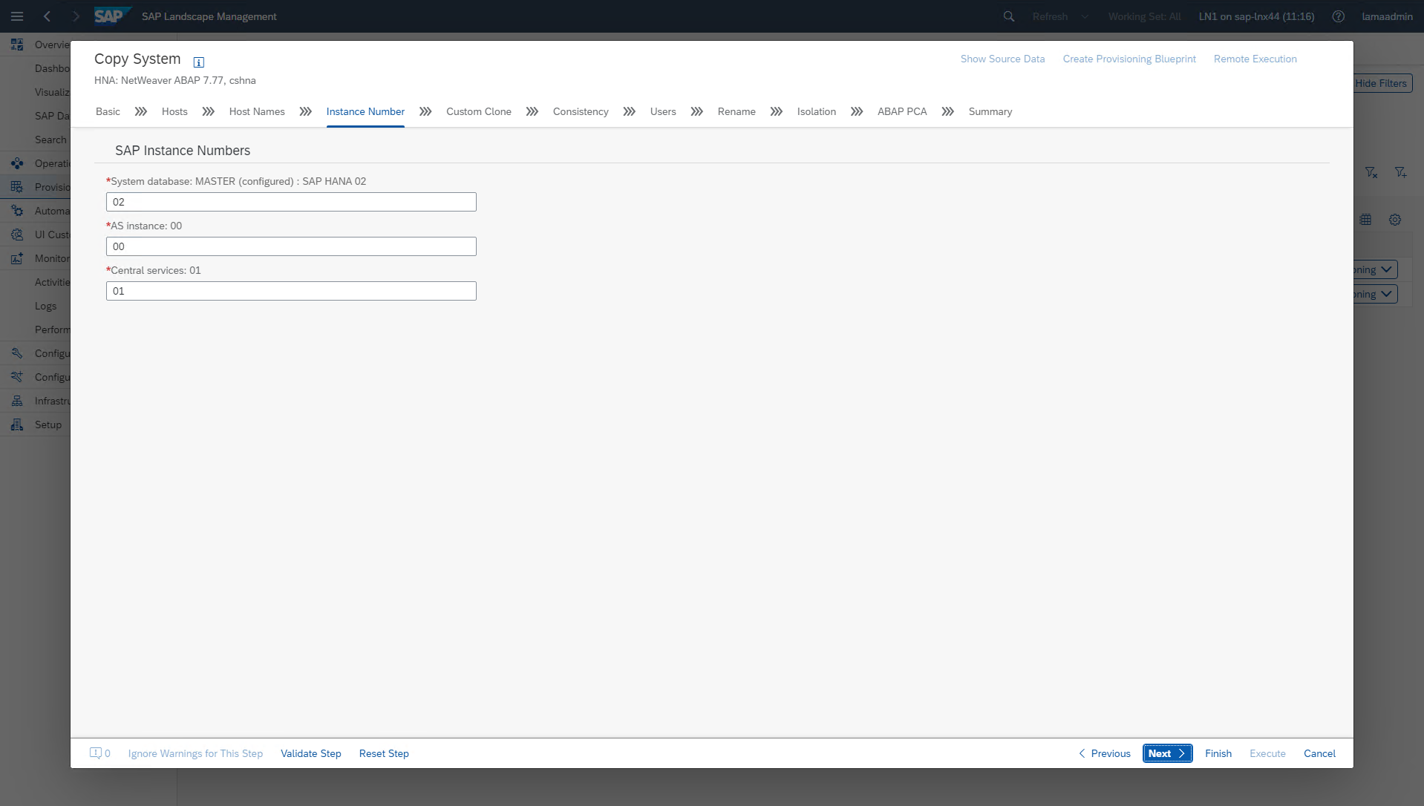
Task: Click the second Configuration tools icon
Action: click(17, 377)
